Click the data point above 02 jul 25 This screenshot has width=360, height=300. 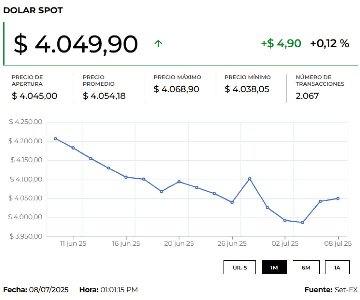coord(285,220)
